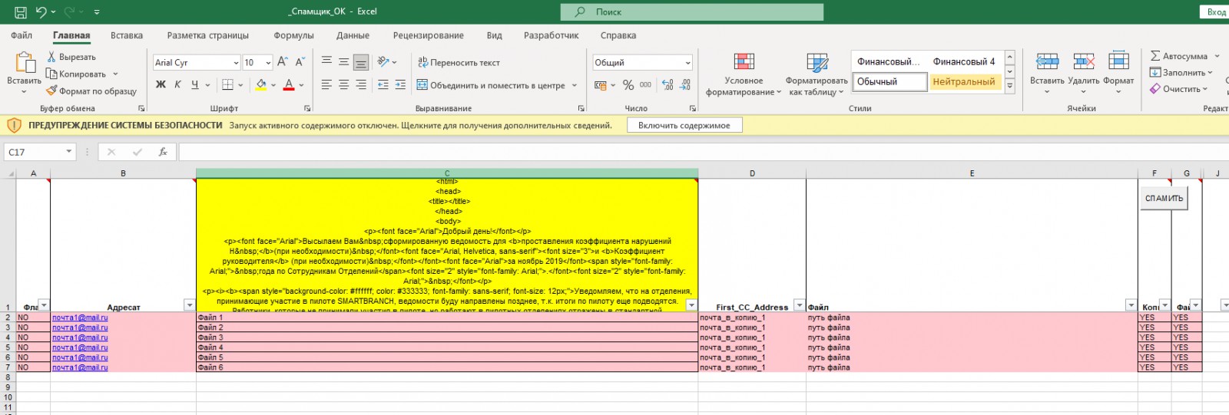Image resolution: width=1229 pixels, height=415 pixels.
Task: Click the Save icon in title bar
Action: (x=21, y=12)
